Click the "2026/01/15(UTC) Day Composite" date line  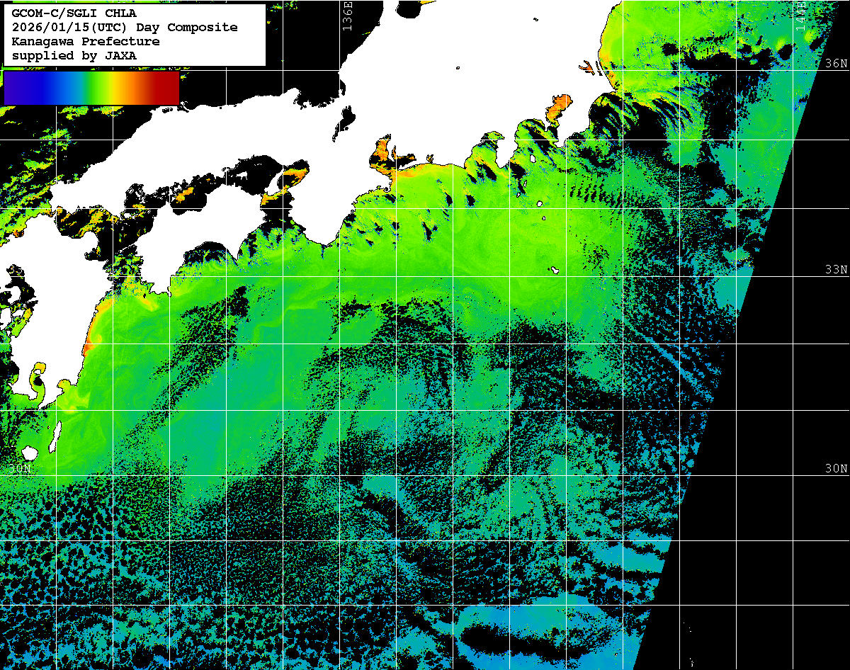(x=125, y=27)
